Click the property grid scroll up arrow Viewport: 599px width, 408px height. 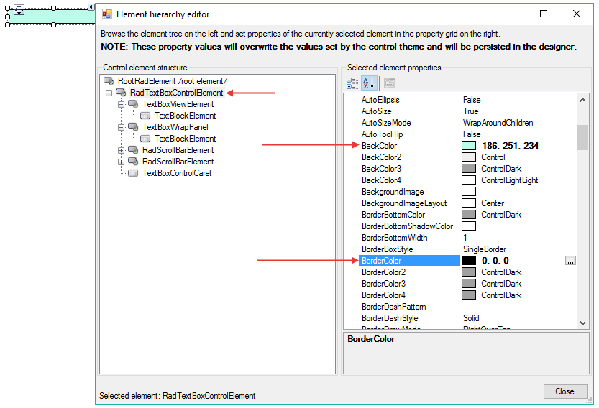582,100
